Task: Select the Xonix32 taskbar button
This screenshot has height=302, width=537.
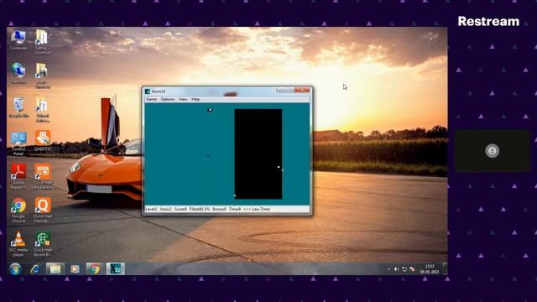Action: coord(116,268)
